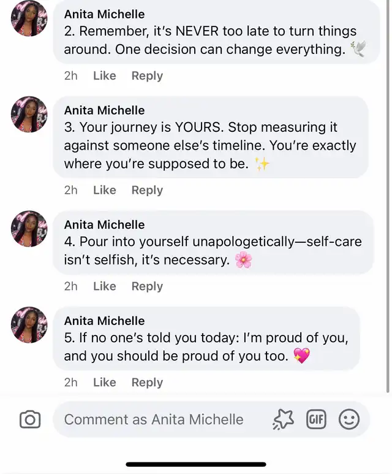Screen dimensions: 392x474
Task: Like comment 2 about NEVER too late
Action: (x=105, y=75)
